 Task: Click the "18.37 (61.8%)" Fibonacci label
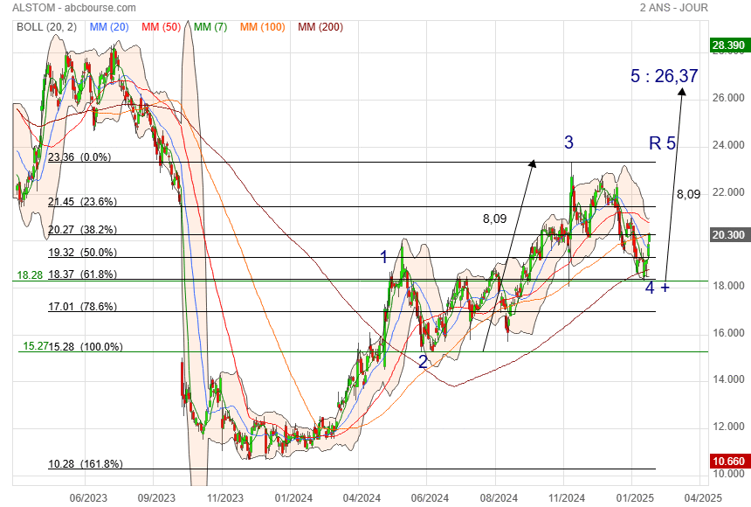(82, 274)
